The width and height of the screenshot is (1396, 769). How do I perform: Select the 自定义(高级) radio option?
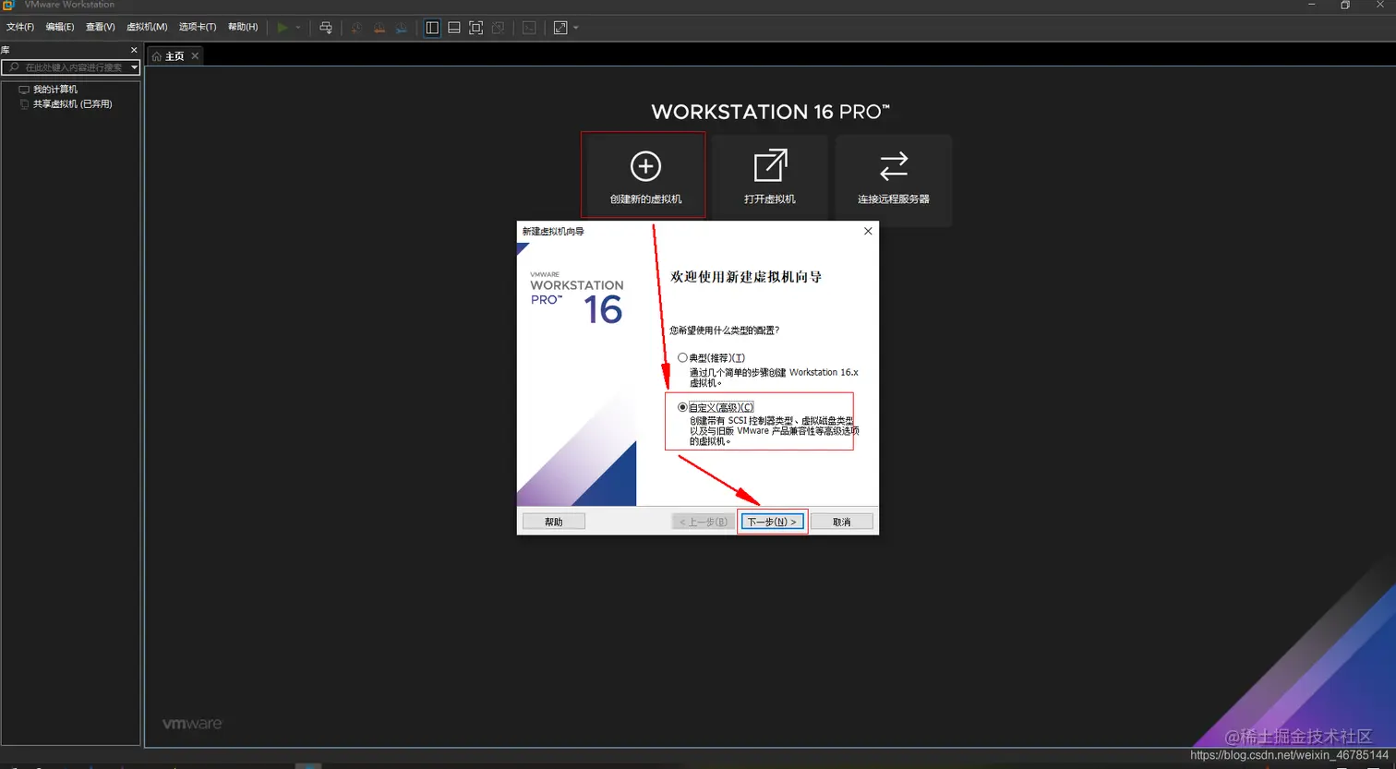point(682,406)
